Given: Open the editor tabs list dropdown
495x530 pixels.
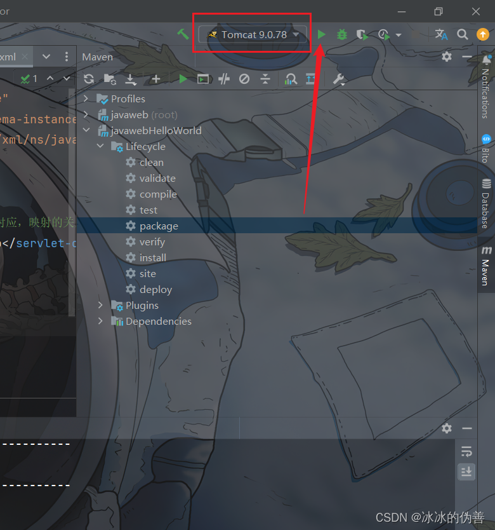Looking at the screenshot, I should point(46,57).
